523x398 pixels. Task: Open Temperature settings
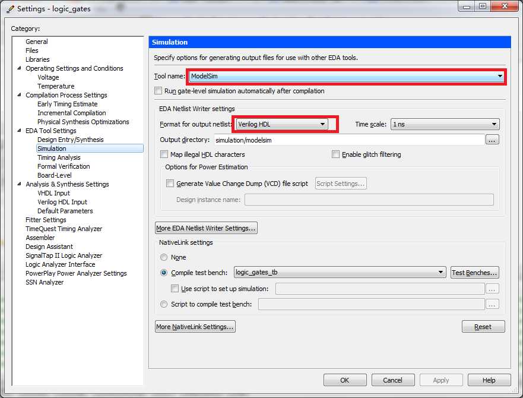pos(56,86)
